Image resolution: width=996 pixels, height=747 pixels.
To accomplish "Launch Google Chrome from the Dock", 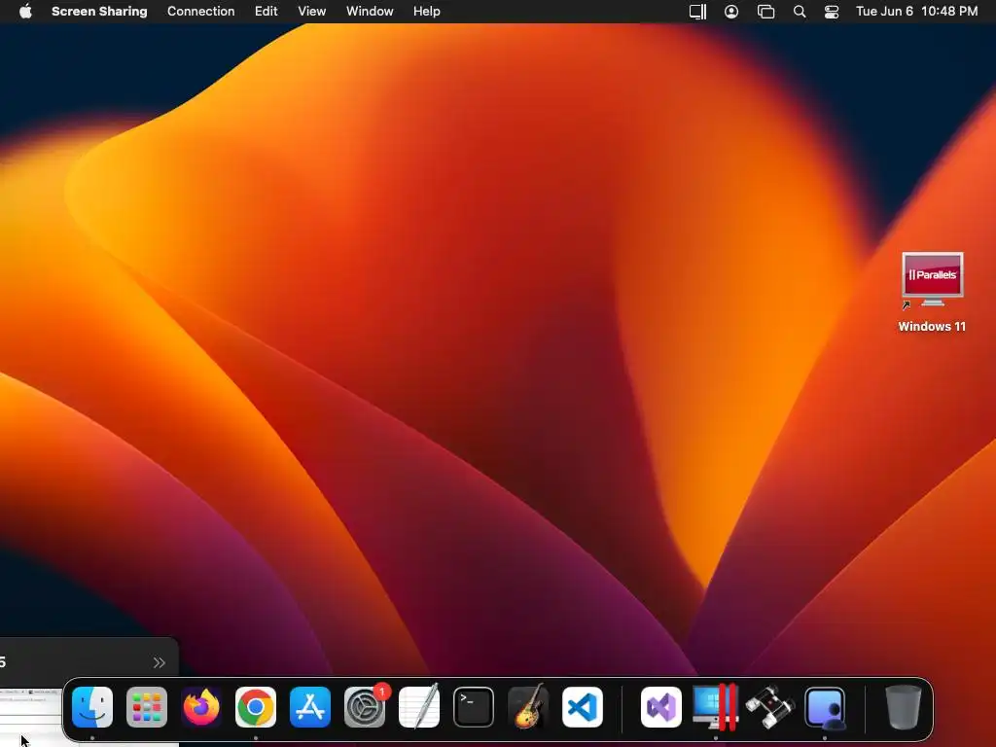I will (256, 707).
